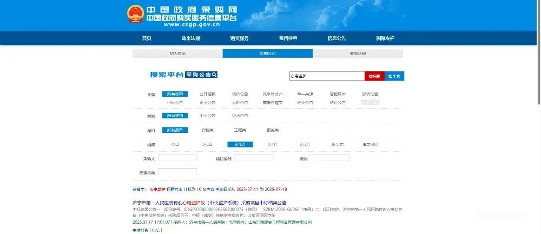The width and height of the screenshot is (541, 234).
Task: Click the 山东 region tag under the result
Action: coord(156,230)
